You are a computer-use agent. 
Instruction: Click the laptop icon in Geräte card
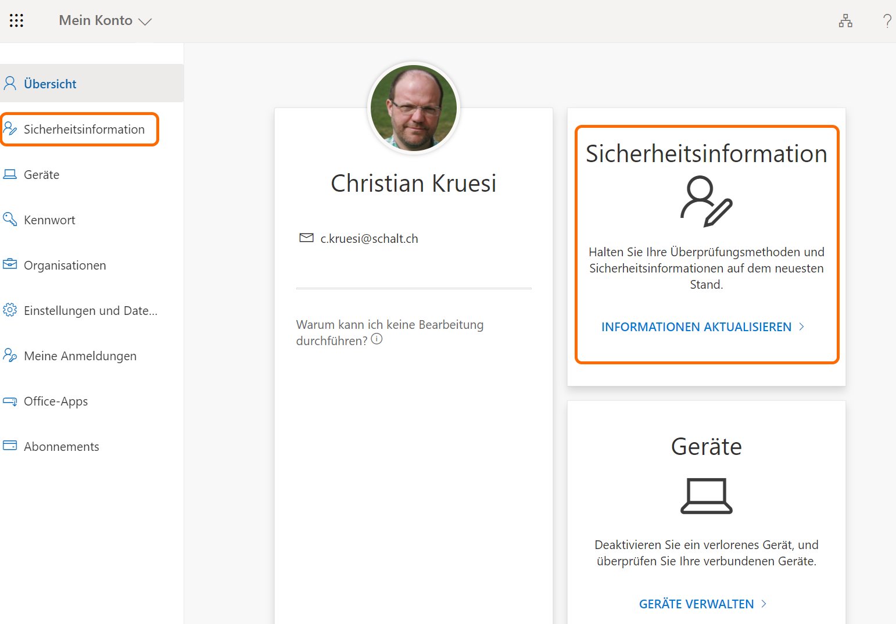click(706, 496)
